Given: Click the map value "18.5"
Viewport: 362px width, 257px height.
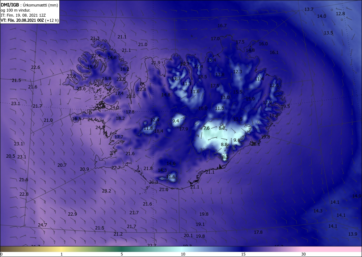Looking at the screenshot, I should pyautogui.click(x=202, y=77).
